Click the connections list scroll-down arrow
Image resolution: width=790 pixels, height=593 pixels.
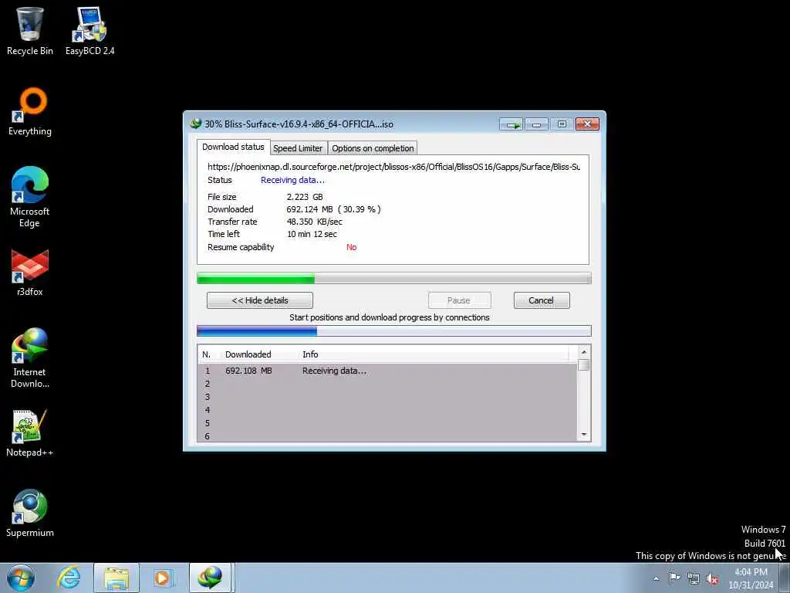pos(584,435)
